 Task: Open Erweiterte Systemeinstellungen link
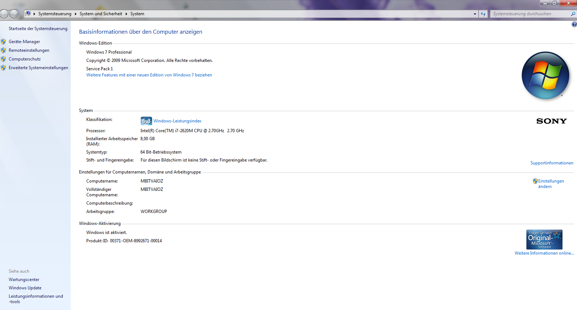[x=38, y=68]
